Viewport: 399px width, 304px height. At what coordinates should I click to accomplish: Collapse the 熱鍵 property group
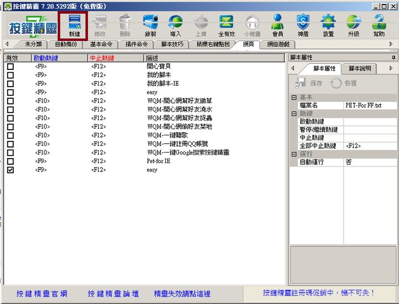pos(294,113)
